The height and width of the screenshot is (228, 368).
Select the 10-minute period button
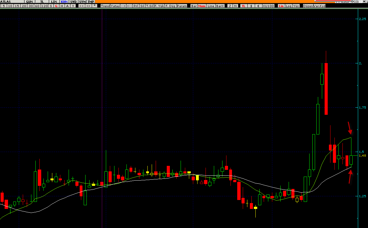(10, 6)
